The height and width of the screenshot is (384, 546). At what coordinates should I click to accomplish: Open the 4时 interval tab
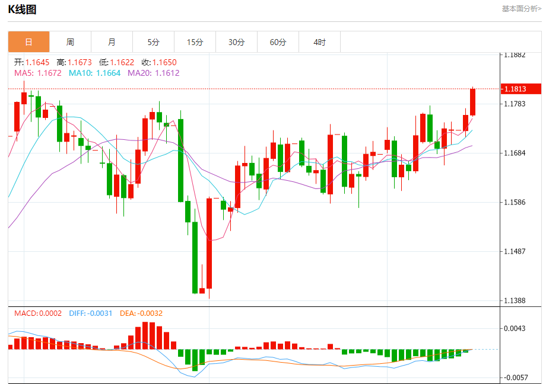[320, 42]
